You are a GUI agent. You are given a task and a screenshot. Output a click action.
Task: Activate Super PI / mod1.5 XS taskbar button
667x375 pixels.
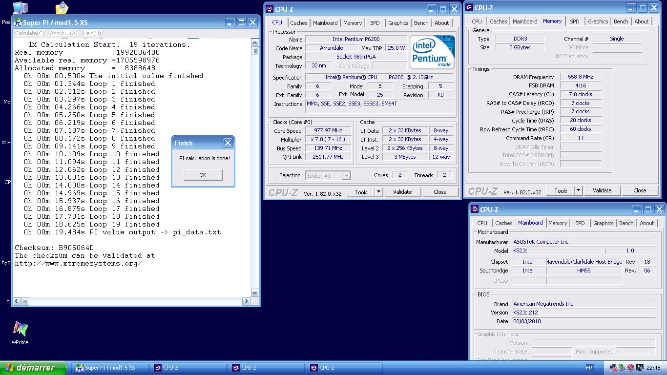tap(110, 368)
